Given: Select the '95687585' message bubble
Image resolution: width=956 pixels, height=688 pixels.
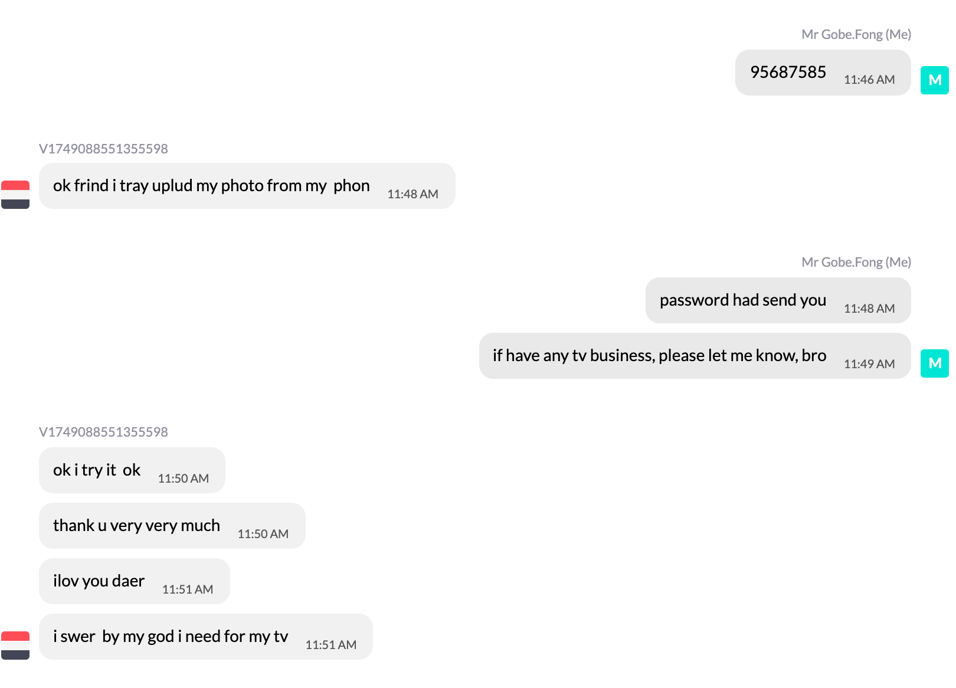Looking at the screenshot, I should (788, 73).
